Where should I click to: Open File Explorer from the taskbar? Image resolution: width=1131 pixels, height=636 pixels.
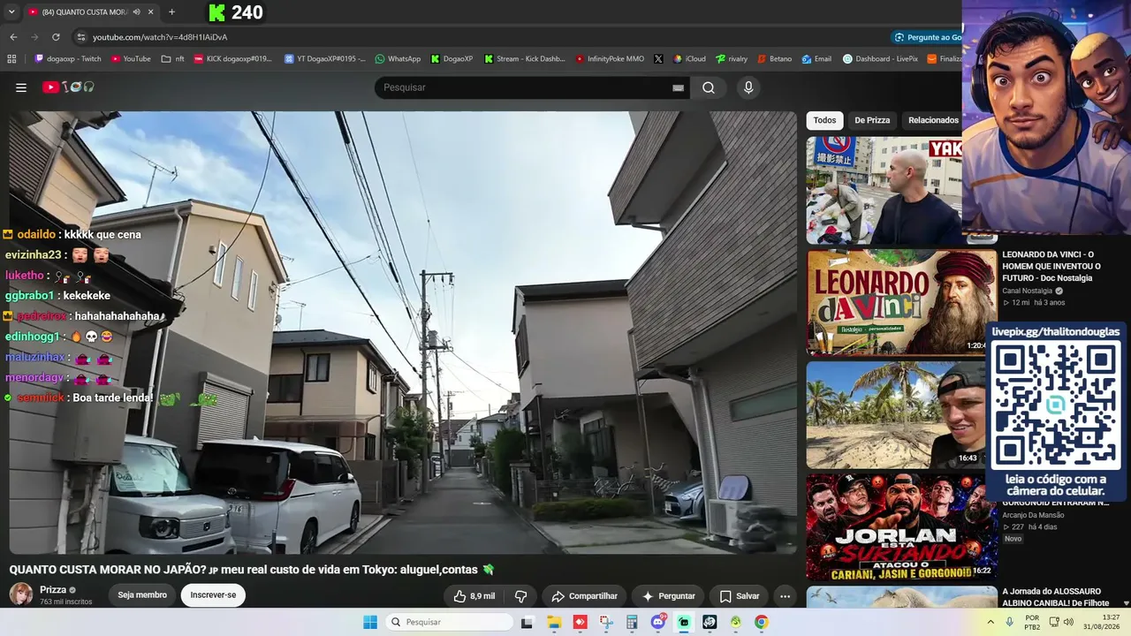[x=554, y=622]
